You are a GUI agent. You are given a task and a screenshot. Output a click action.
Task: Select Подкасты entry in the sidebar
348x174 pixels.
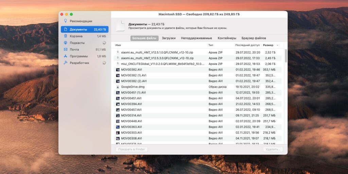(85, 43)
